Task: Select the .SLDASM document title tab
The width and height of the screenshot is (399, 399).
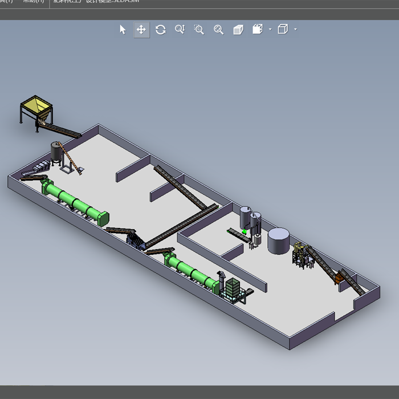Action: pos(96,2)
